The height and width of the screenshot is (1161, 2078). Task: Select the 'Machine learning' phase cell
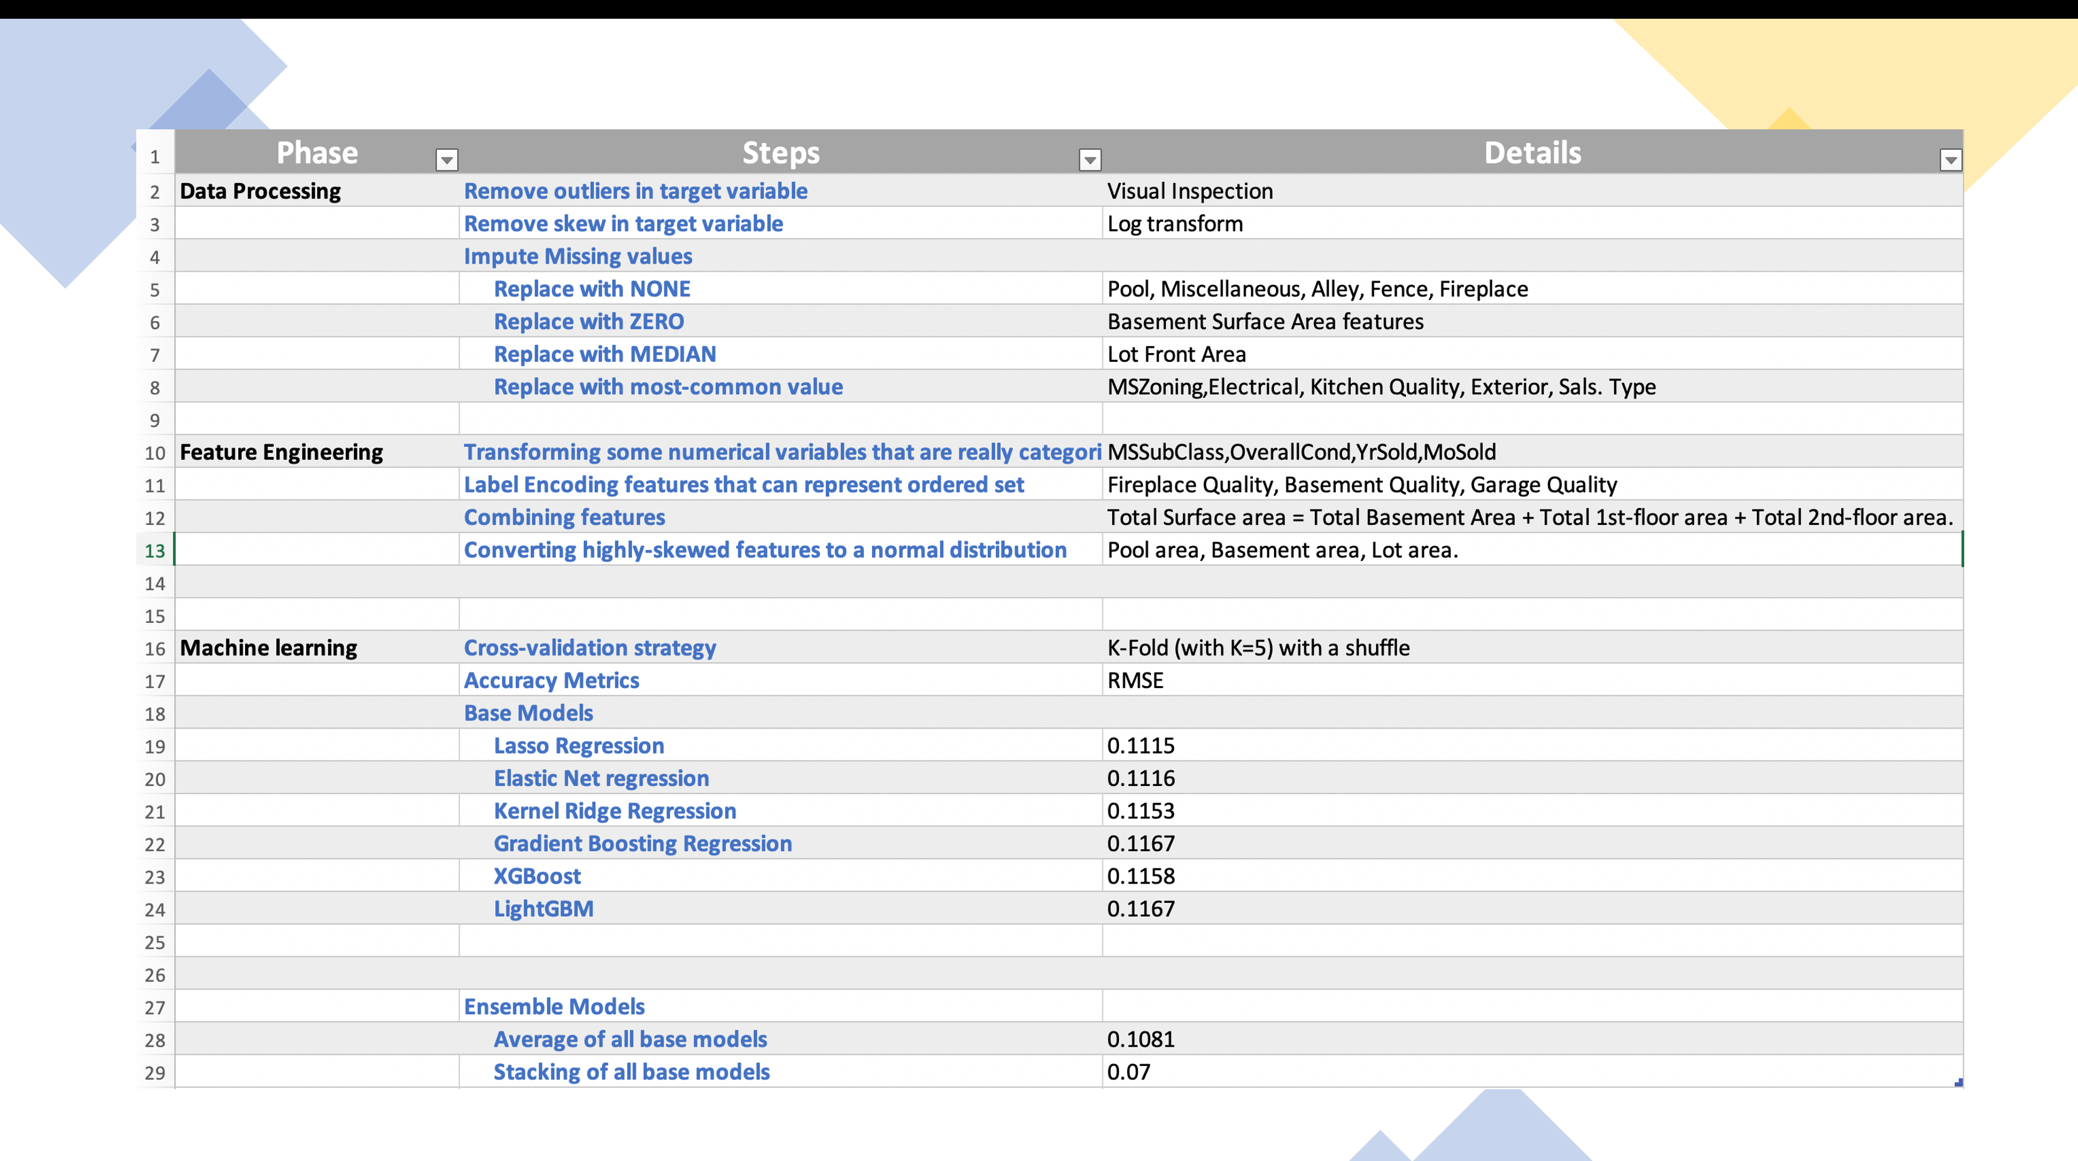268,648
